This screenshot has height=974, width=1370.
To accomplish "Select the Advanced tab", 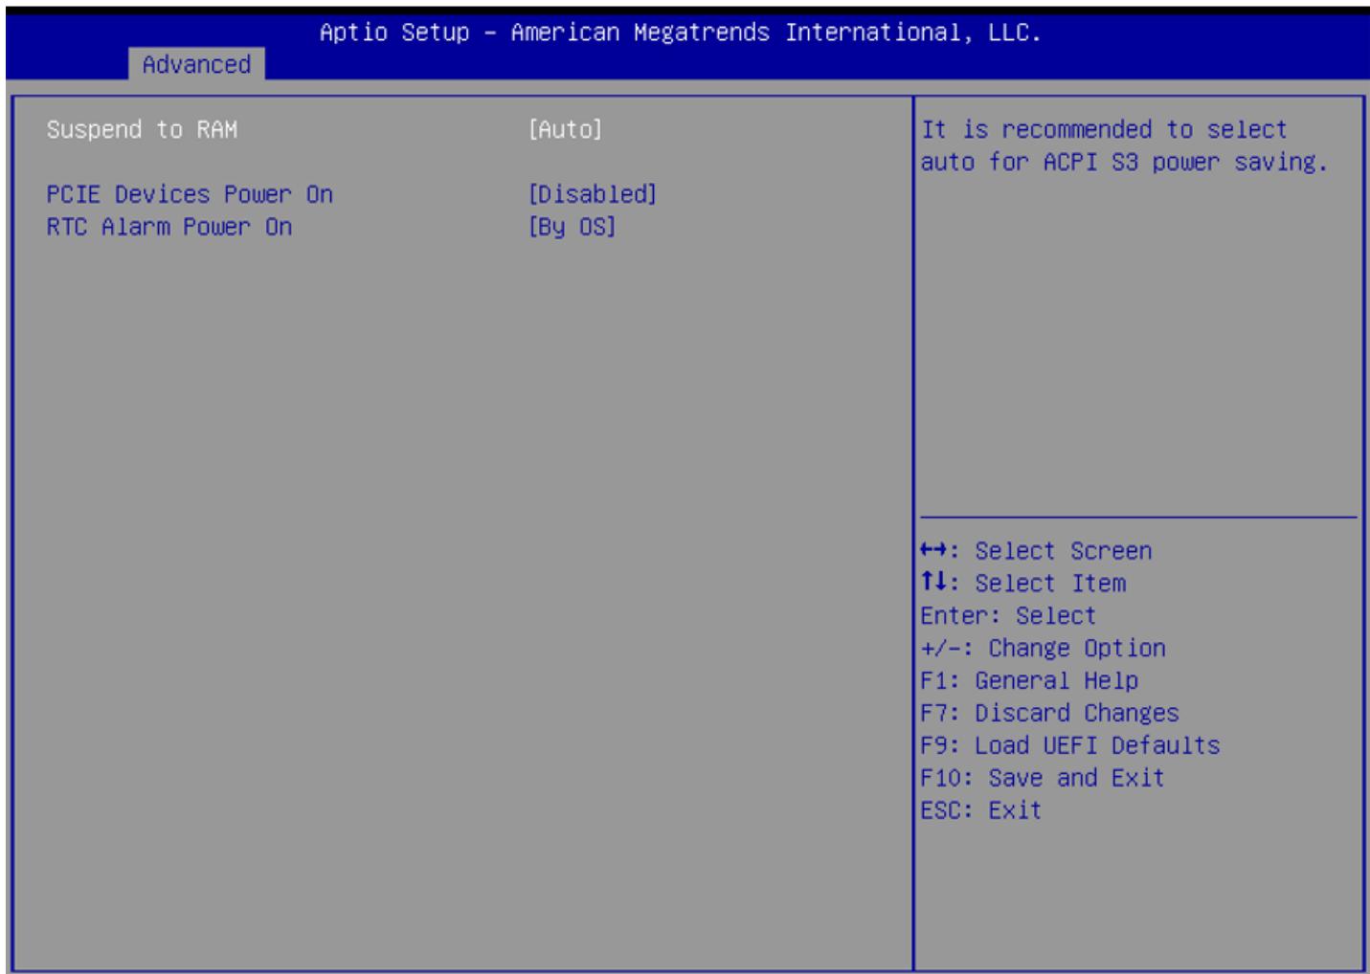I will coord(196,64).
